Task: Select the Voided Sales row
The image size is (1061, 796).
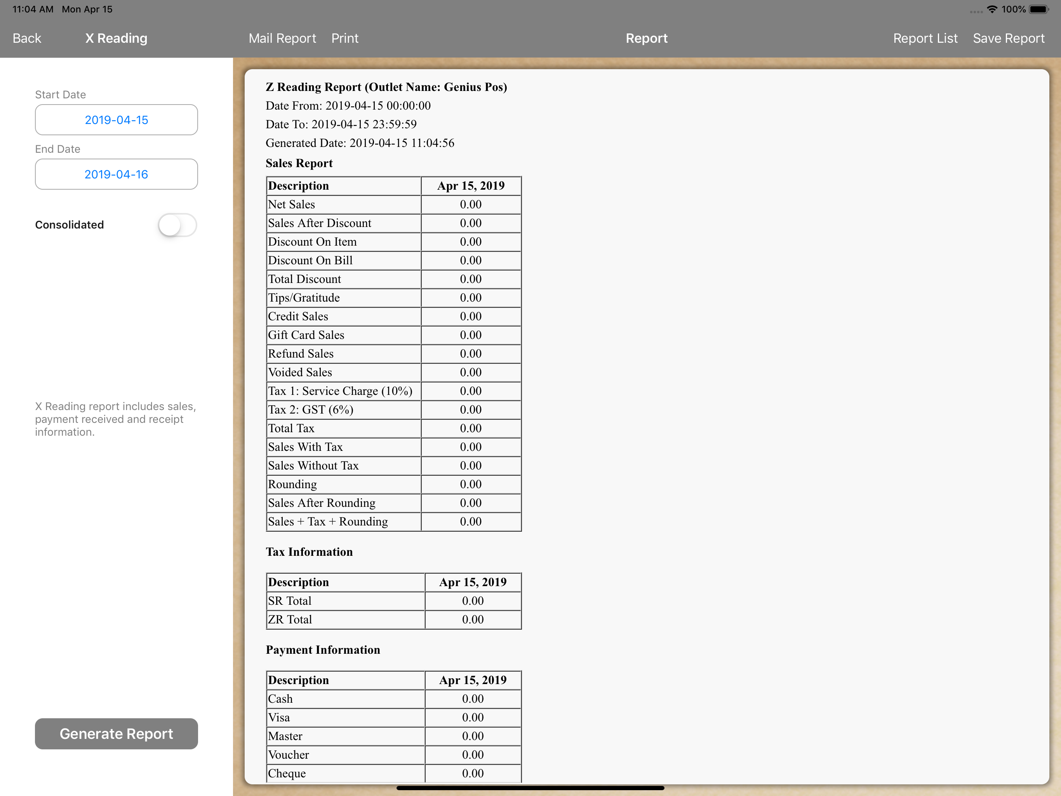Action: [x=394, y=373]
